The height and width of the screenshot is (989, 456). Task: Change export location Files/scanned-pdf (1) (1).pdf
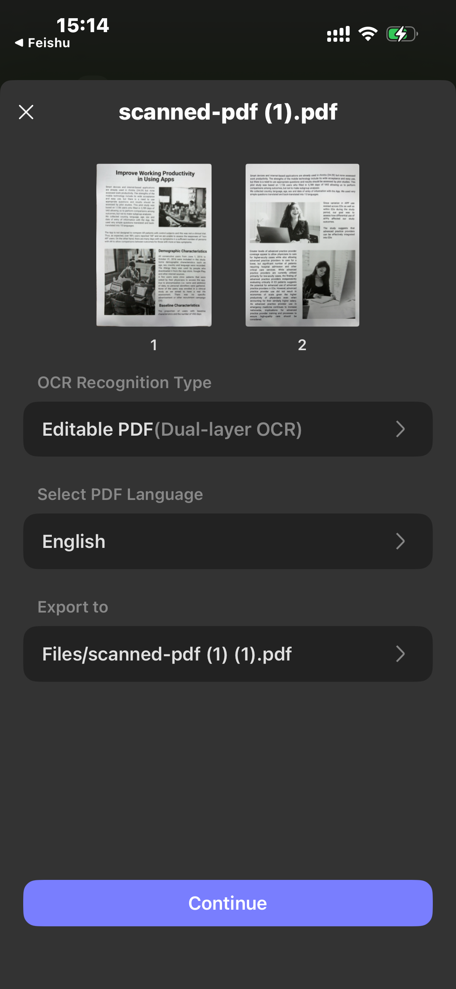(228, 654)
